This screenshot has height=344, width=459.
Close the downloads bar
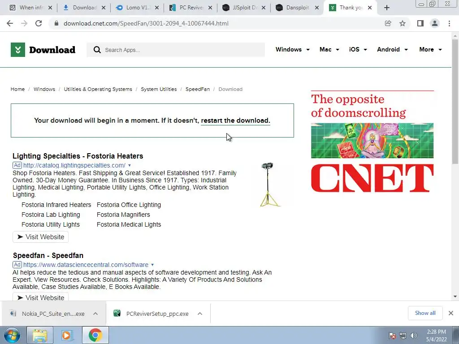(451, 313)
